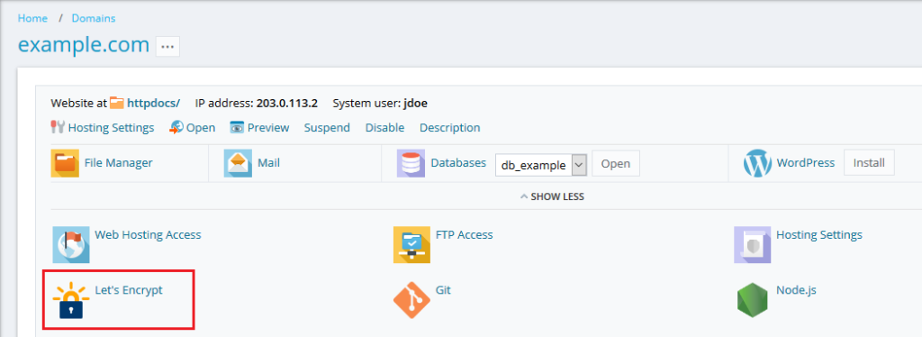The width and height of the screenshot is (922, 337).
Task: Click the orange folder icon beside httpdocs
Action: click(117, 104)
